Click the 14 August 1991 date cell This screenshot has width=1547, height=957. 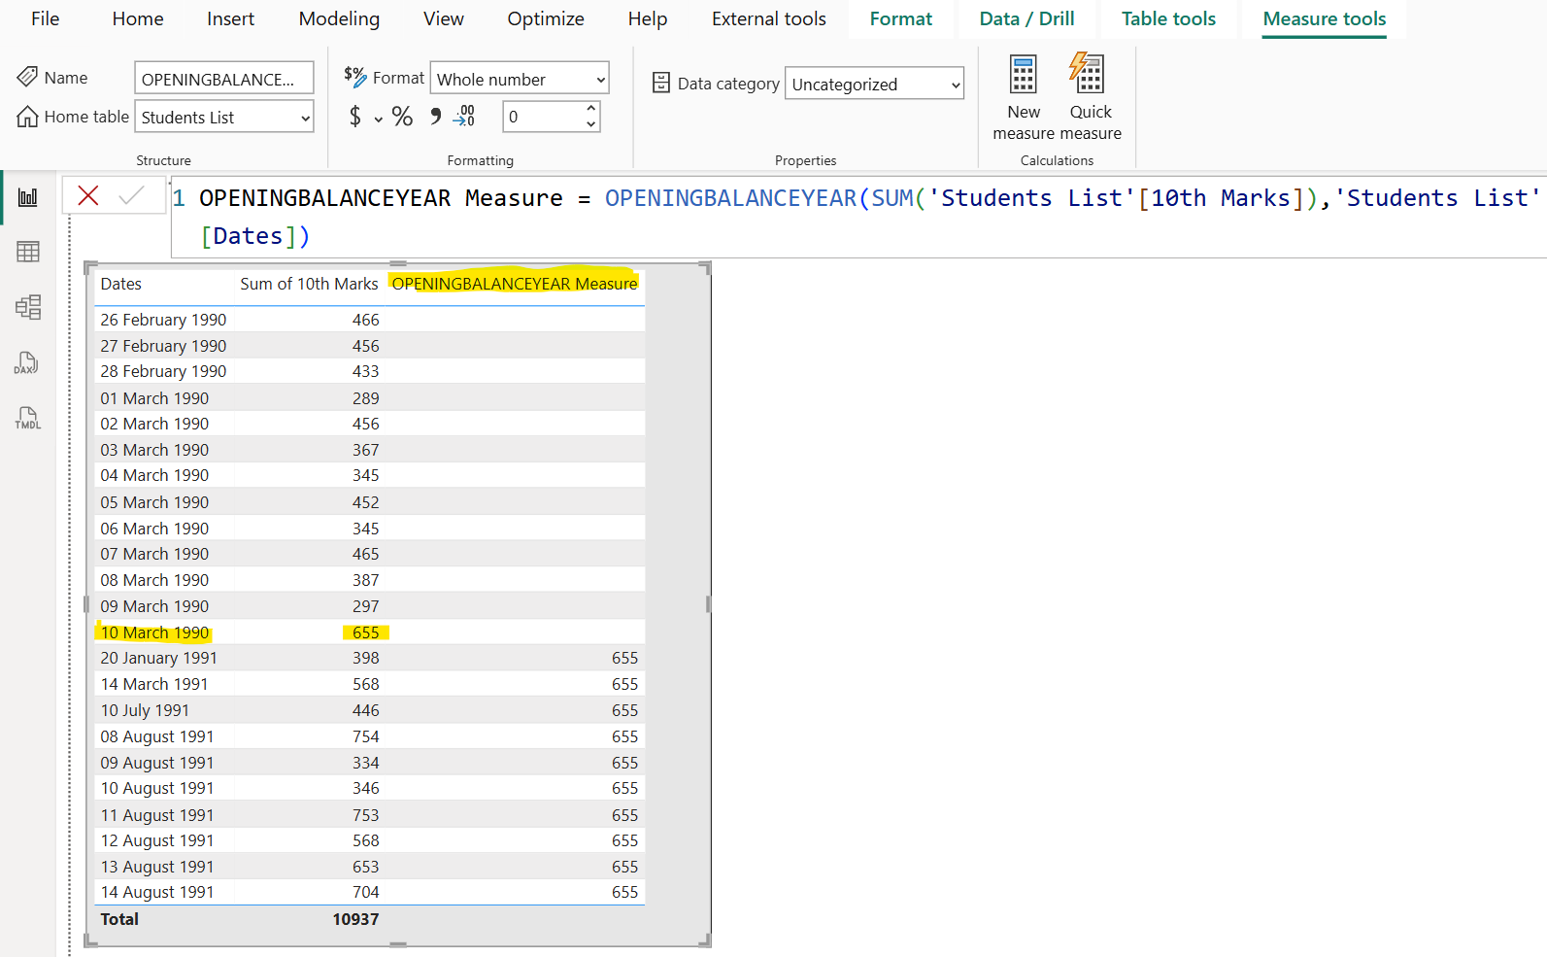click(157, 892)
